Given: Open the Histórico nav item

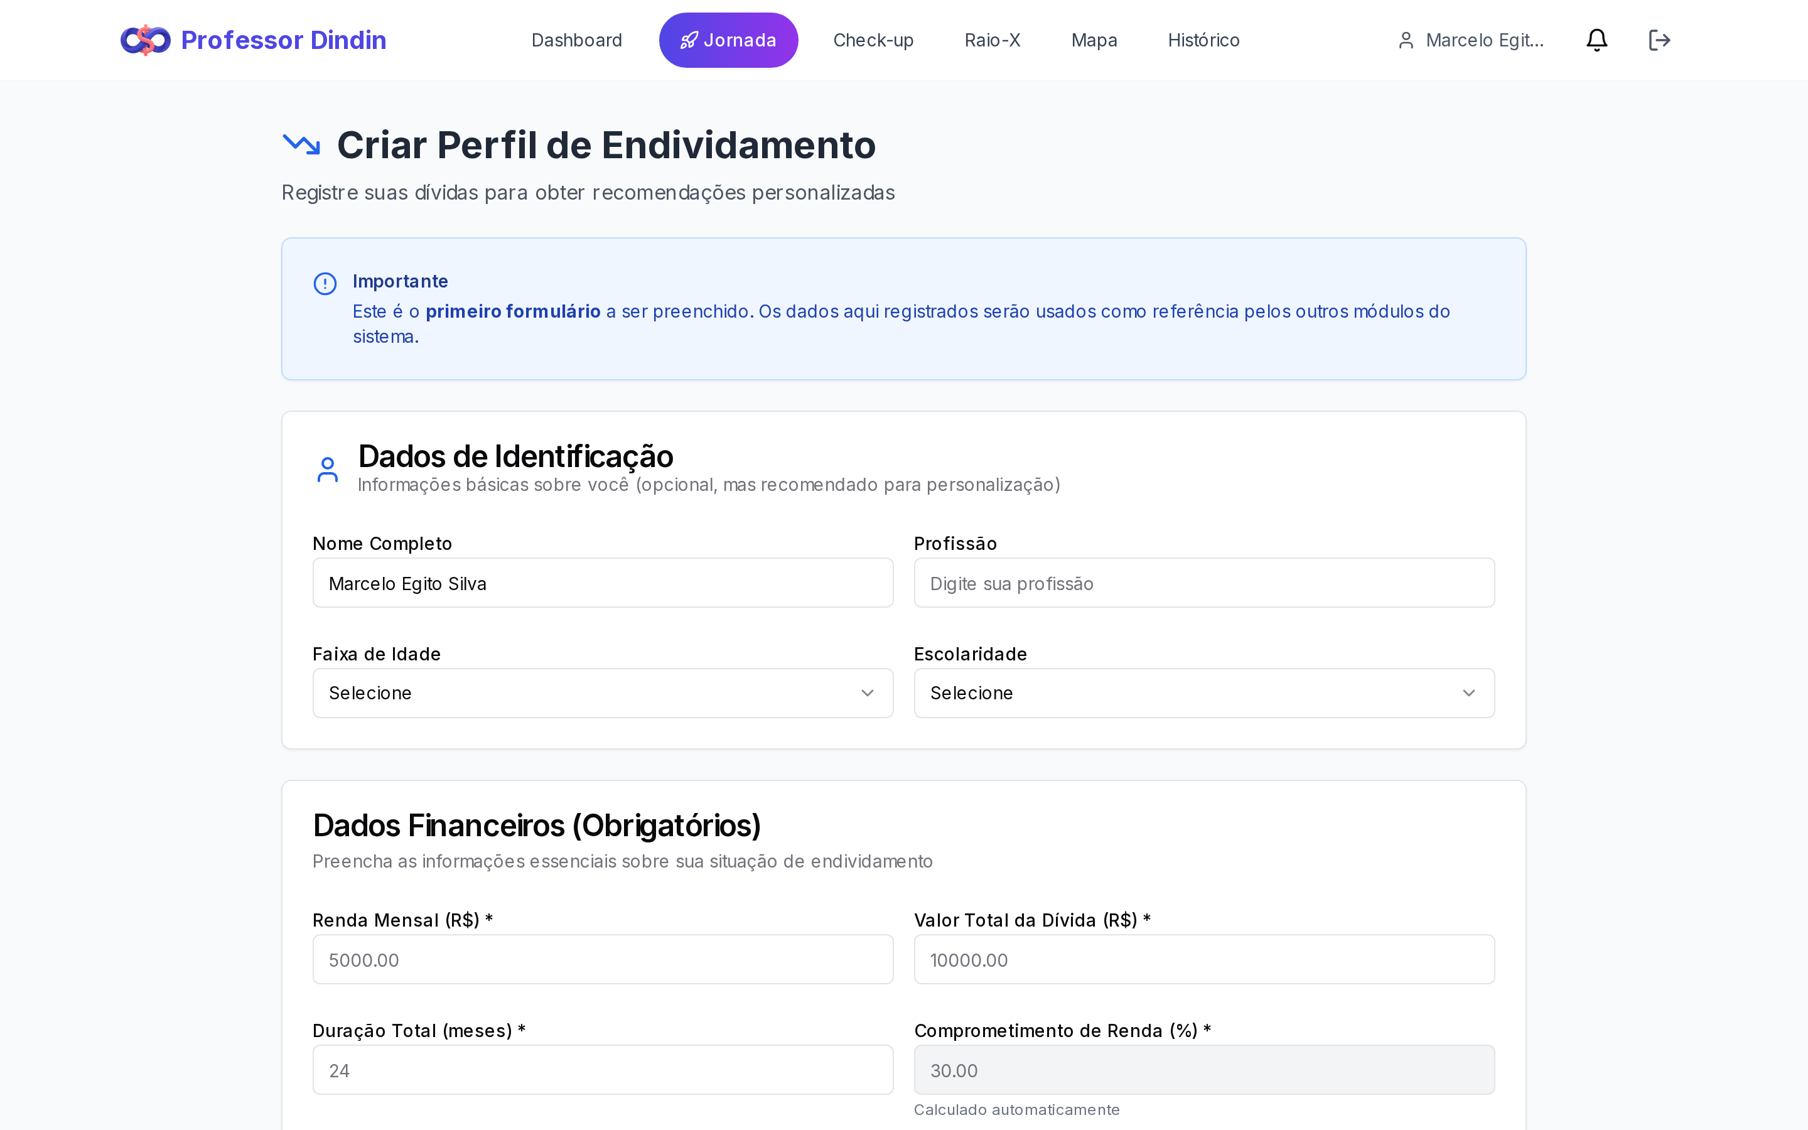Looking at the screenshot, I should point(1203,40).
